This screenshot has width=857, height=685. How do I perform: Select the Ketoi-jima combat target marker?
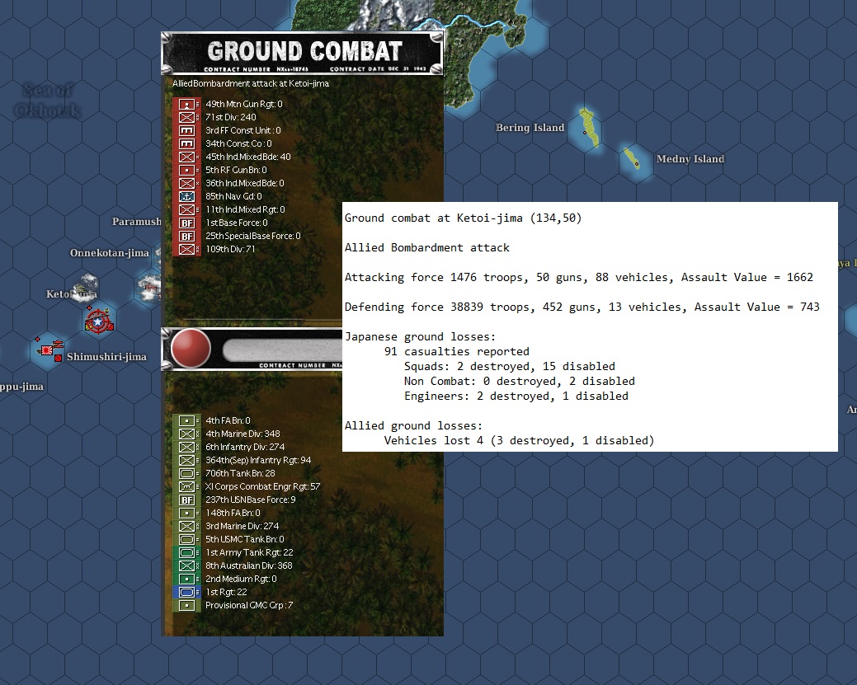tap(98, 321)
